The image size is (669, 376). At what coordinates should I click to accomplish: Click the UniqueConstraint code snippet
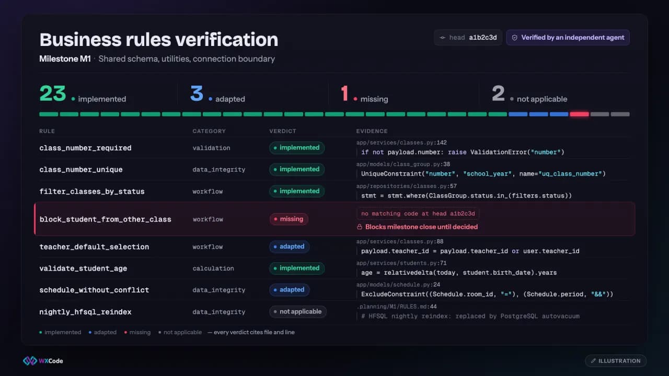(483, 173)
